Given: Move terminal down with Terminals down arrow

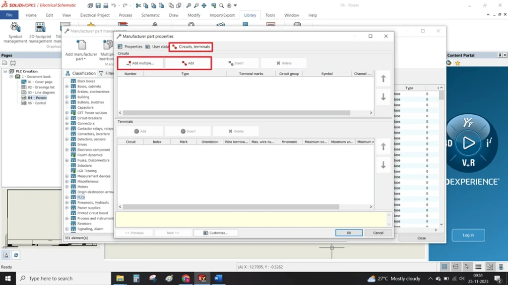Looking at the screenshot, I should (x=383, y=165).
